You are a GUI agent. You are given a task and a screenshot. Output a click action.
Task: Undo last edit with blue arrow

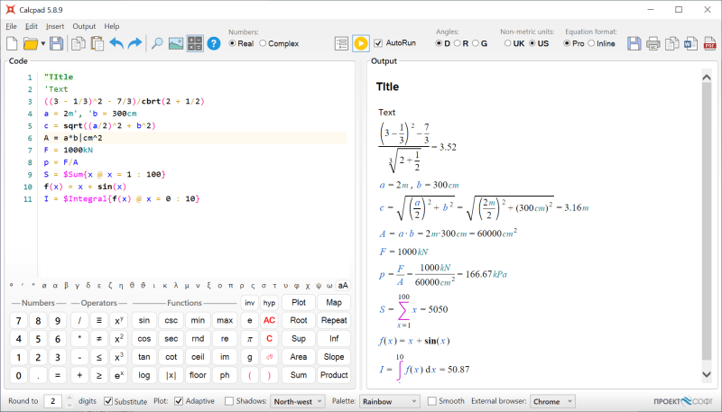(116, 43)
